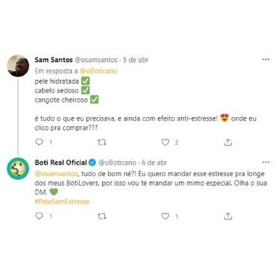Image resolution: width=276 pixels, height=276 pixels.
Task: Open the @oBoticario reply-to mention link
Action: point(98,71)
